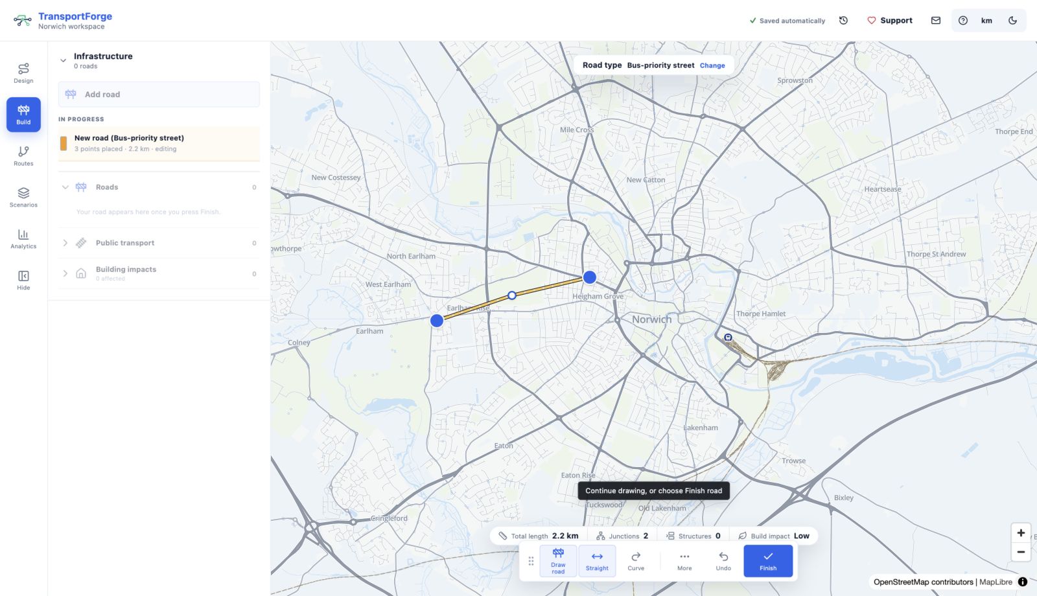Toggle dark mode moon icon
This screenshot has height=596, width=1037.
point(1012,20)
